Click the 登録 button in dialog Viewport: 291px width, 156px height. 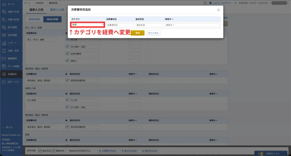(x=138, y=33)
